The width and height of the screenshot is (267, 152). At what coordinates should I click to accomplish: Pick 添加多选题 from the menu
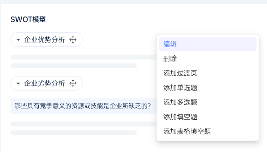[180, 102]
